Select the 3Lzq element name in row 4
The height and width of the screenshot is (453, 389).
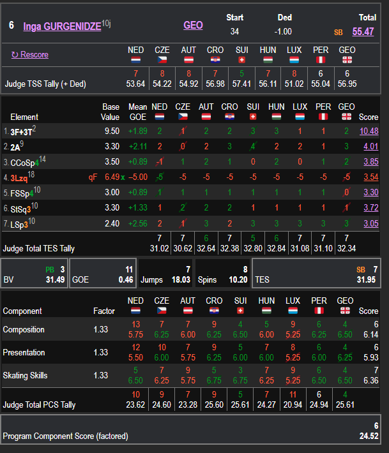pyautogui.click(x=19, y=177)
